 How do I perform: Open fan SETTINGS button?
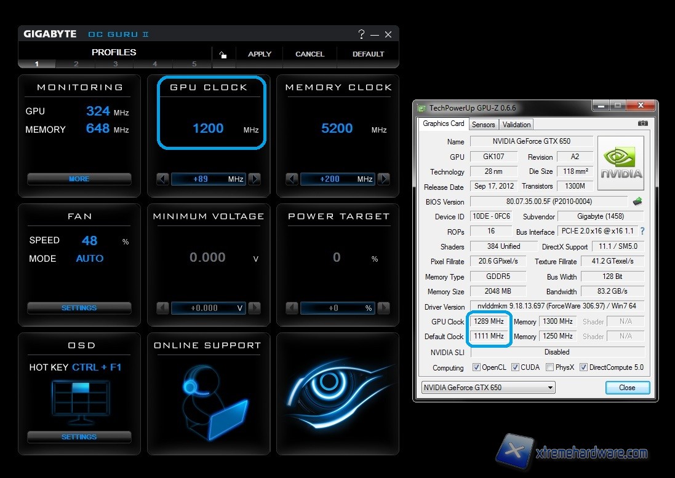tap(79, 308)
